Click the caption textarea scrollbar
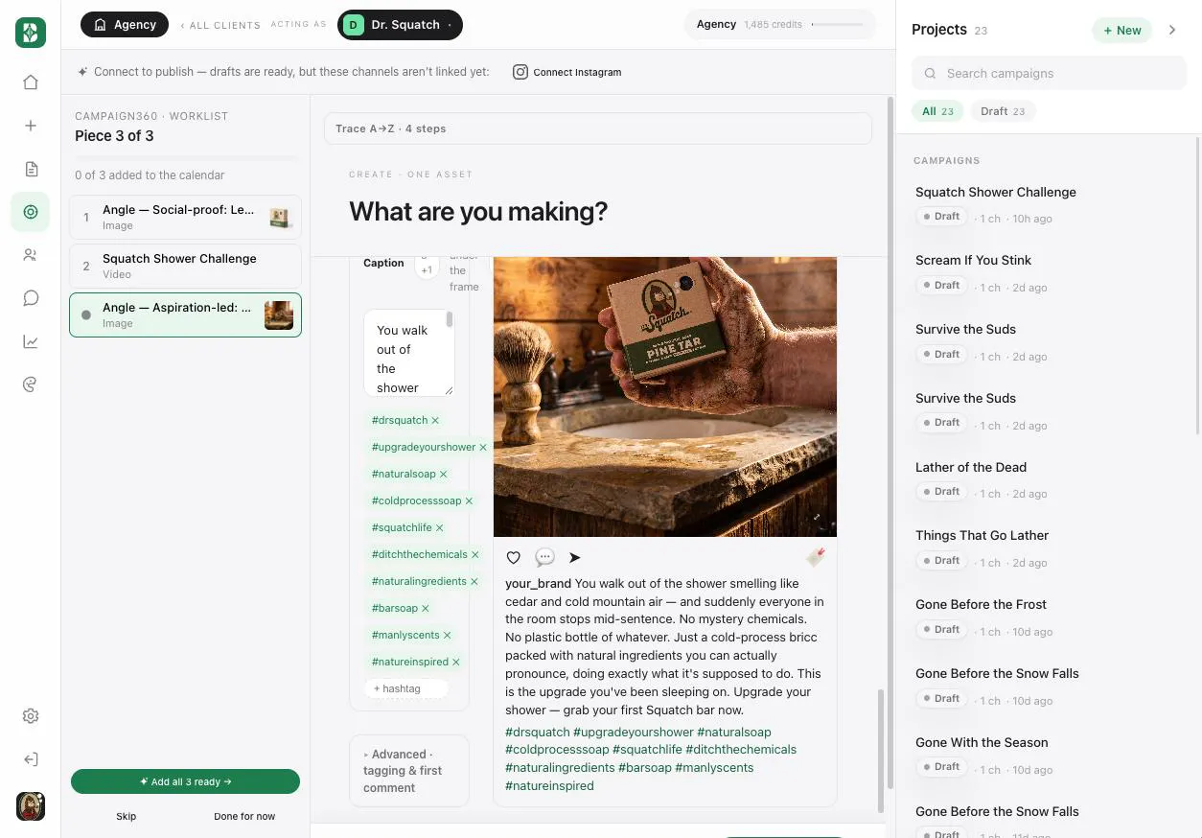The image size is (1202, 838). coord(450,320)
